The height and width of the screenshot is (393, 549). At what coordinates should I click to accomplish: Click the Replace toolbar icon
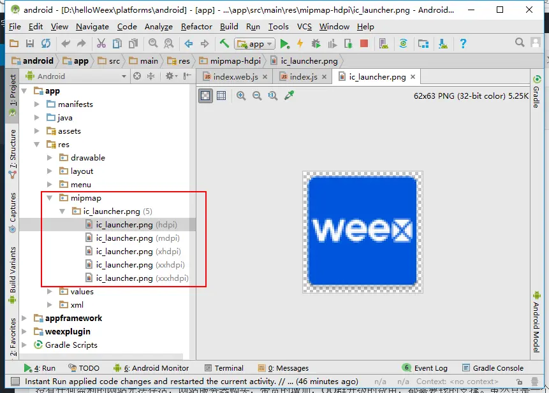[169, 43]
